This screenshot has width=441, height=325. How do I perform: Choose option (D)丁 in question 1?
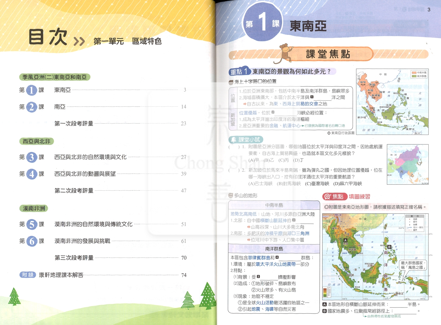tap(298, 160)
